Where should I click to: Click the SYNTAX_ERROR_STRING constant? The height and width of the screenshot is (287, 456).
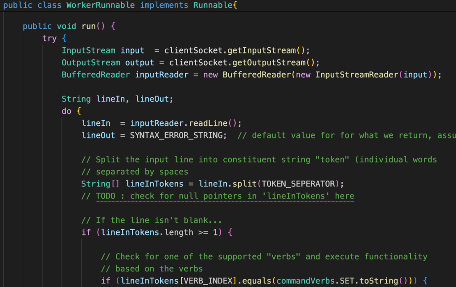pyautogui.click(x=176, y=135)
